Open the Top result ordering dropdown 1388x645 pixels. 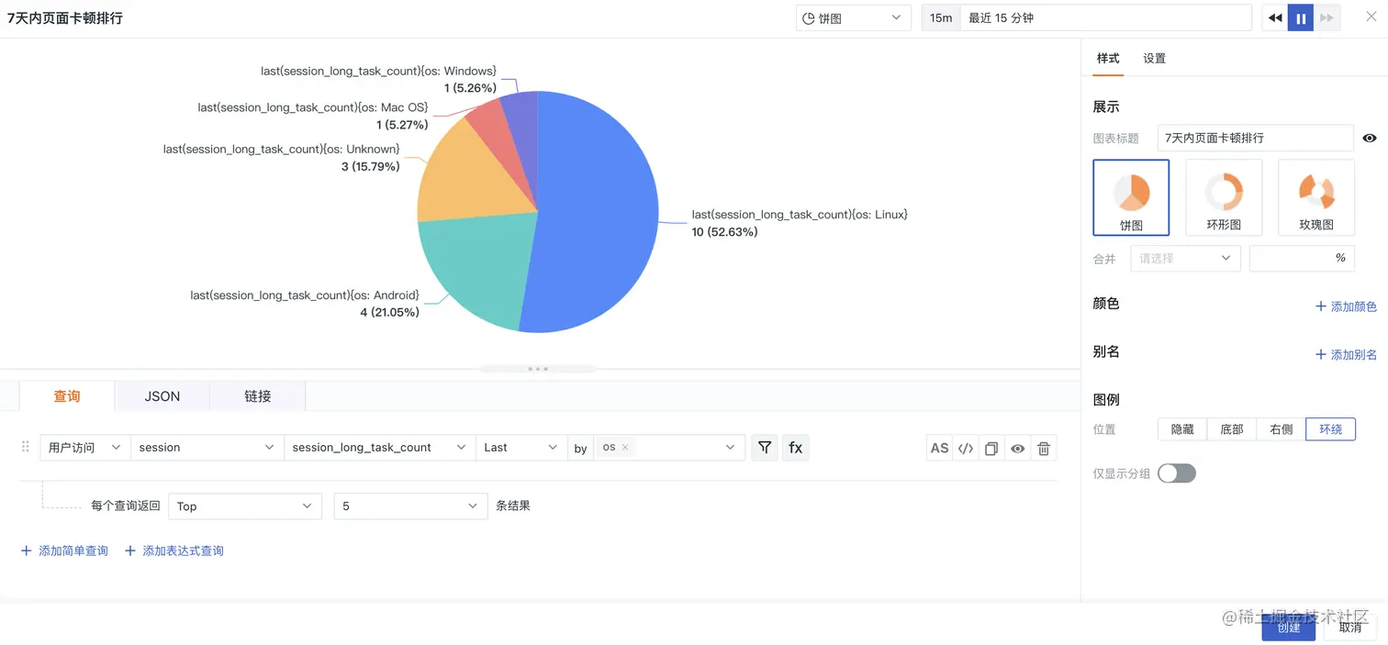(x=245, y=506)
